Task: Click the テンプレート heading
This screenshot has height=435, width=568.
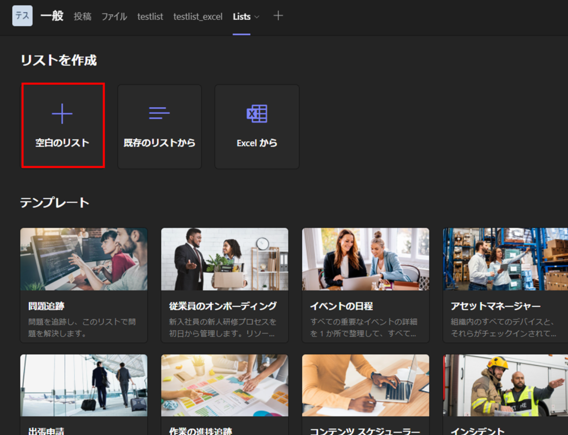Action: tap(55, 203)
